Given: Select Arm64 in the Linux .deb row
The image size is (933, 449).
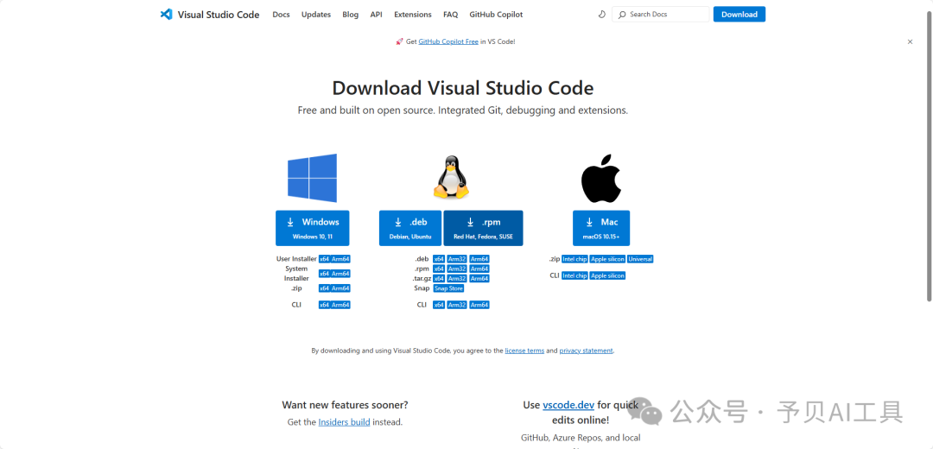Looking at the screenshot, I should click(x=479, y=259).
